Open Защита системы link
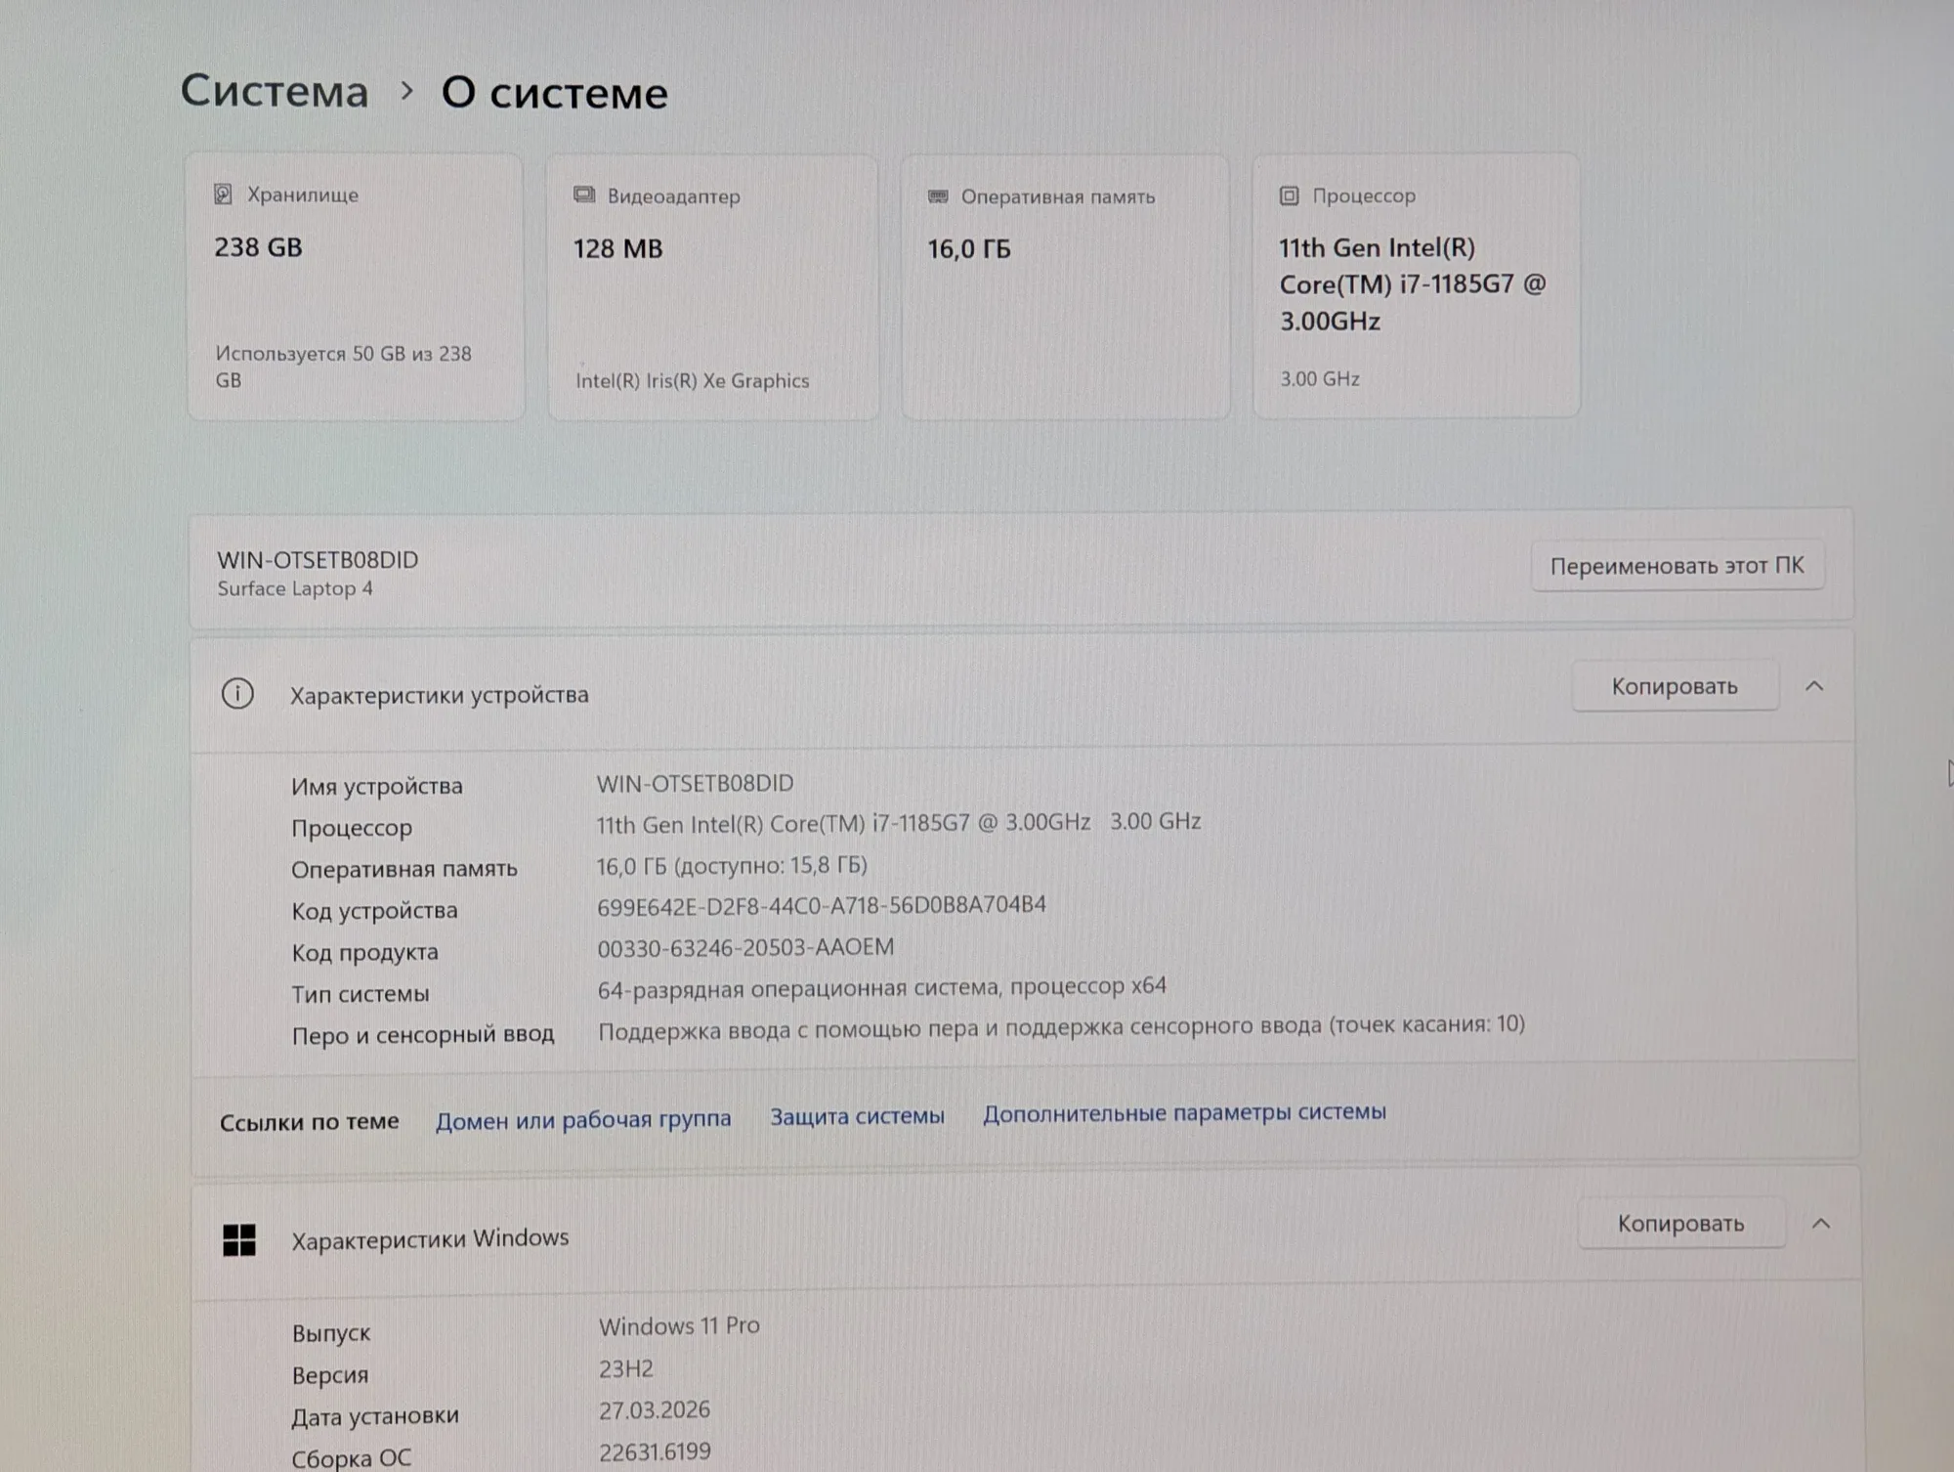The height and width of the screenshot is (1472, 1954). coord(857,1116)
